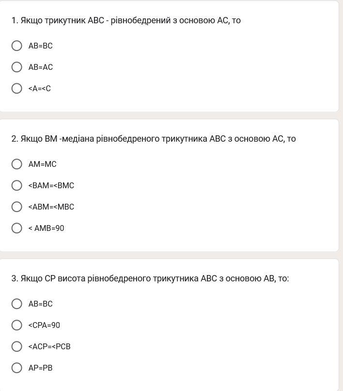Mark the <ABM=<MBC answer

17,207
